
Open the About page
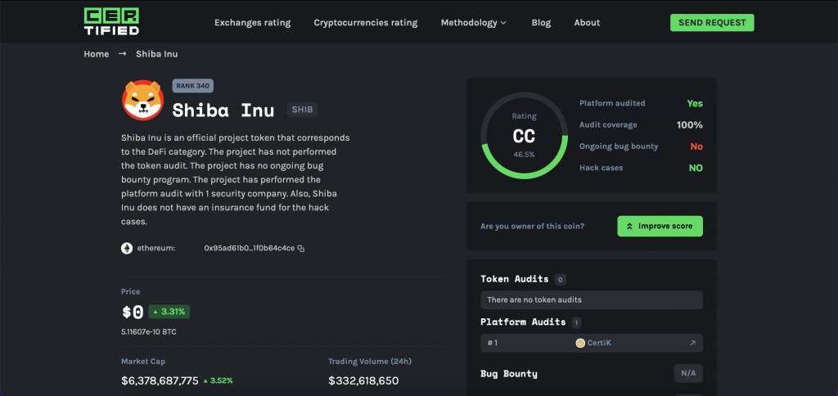tap(587, 22)
